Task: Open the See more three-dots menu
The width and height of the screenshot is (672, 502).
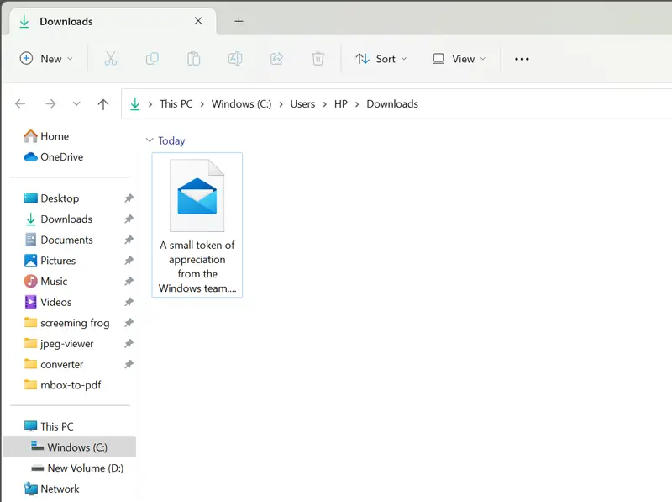Action: tap(522, 59)
